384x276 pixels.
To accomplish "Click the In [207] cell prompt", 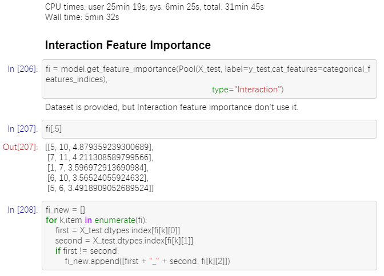I will pos(23,128).
